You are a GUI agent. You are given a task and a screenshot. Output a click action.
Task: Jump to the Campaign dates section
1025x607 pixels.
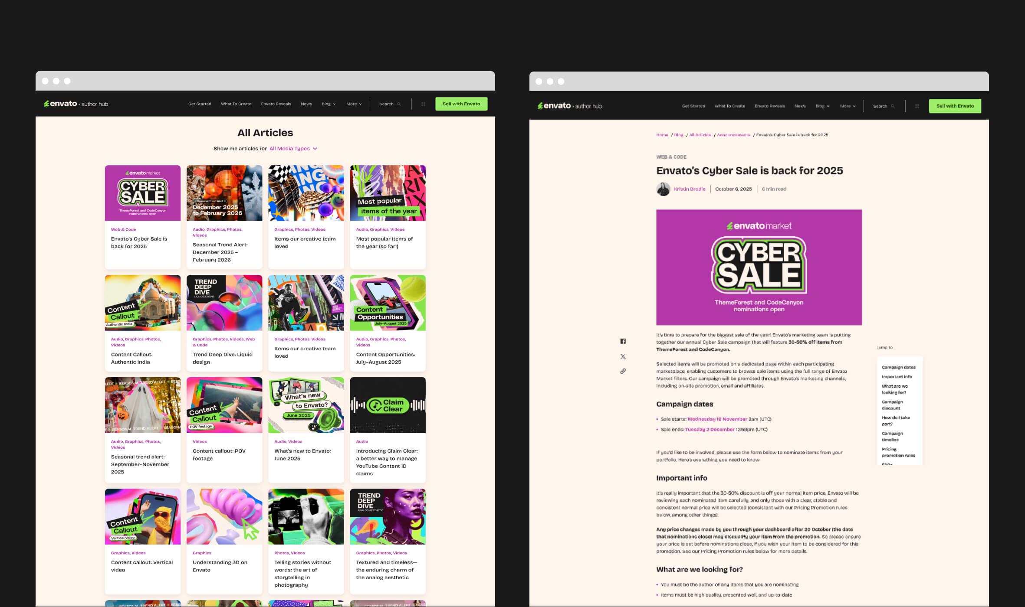pyautogui.click(x=899, y=367)
